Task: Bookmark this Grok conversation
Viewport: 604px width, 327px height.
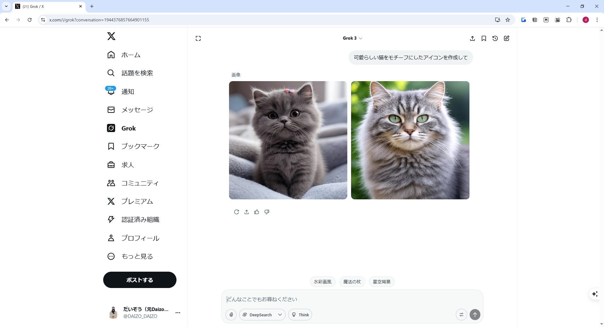Action: coord(484,38)
